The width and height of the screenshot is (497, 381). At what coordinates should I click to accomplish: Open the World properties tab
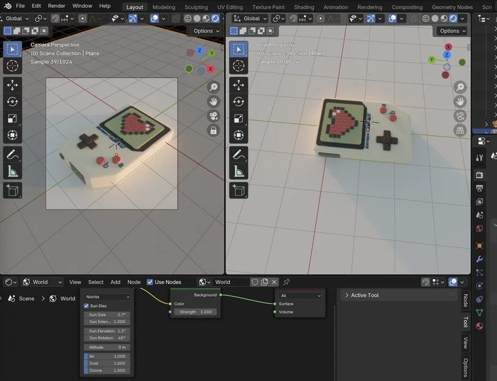(479, 229)
